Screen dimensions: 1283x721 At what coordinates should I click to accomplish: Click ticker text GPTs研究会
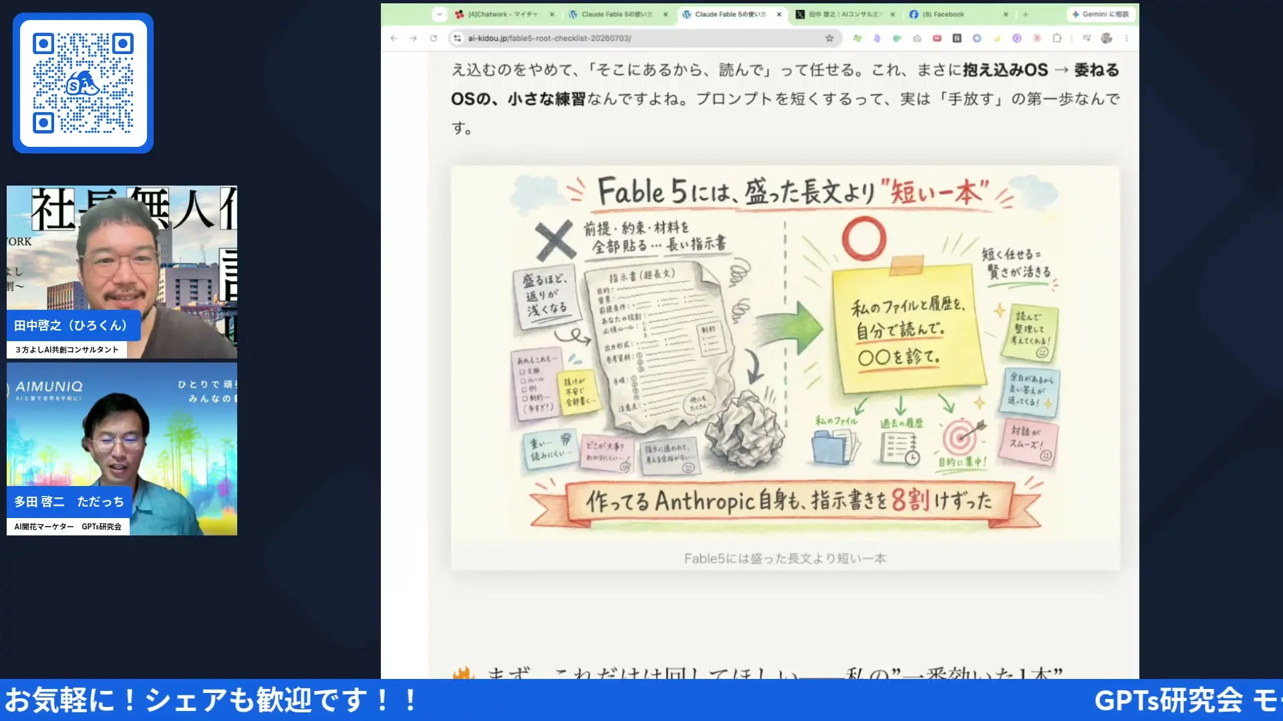(x=1169, y=700)
